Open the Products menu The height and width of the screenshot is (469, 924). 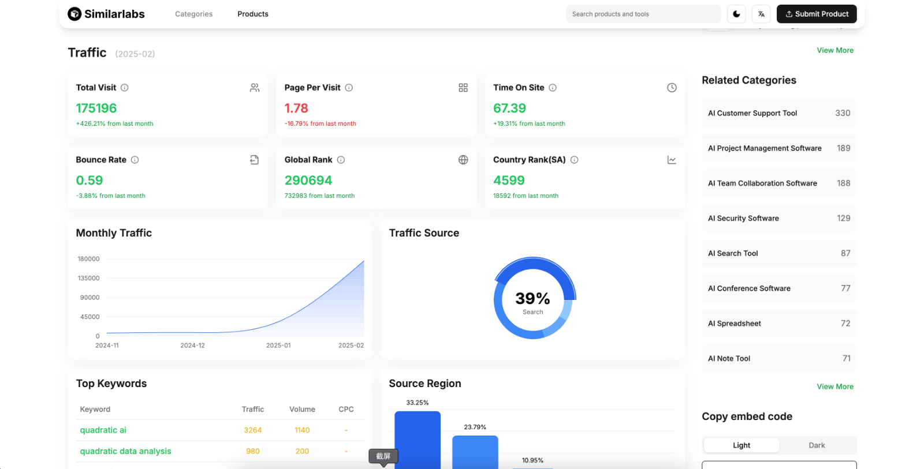[252, 14]
